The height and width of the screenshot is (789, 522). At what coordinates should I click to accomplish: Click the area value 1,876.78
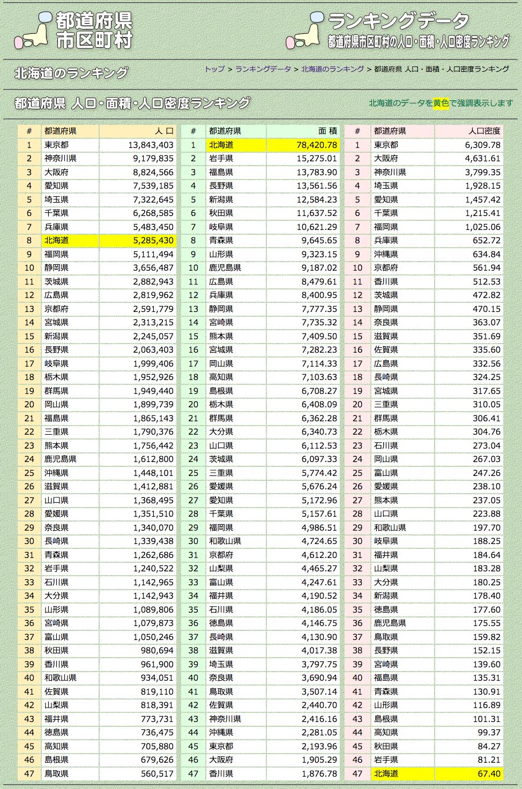click(319, 773)
